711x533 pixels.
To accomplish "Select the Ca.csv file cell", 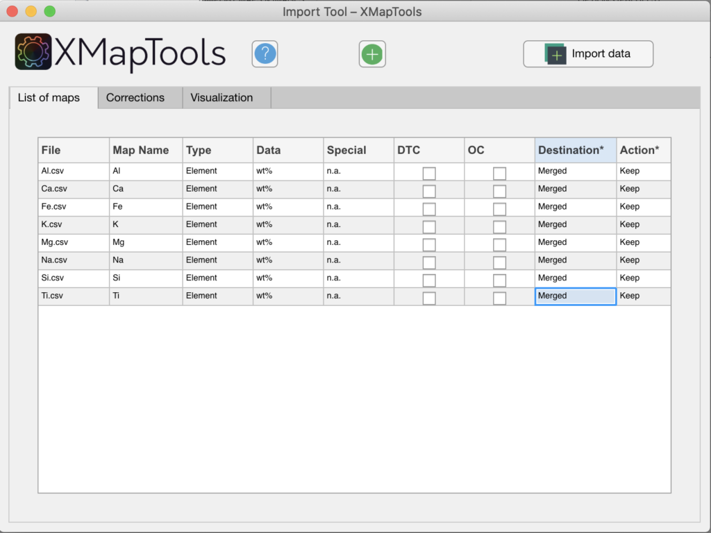I will click(74, 189).
